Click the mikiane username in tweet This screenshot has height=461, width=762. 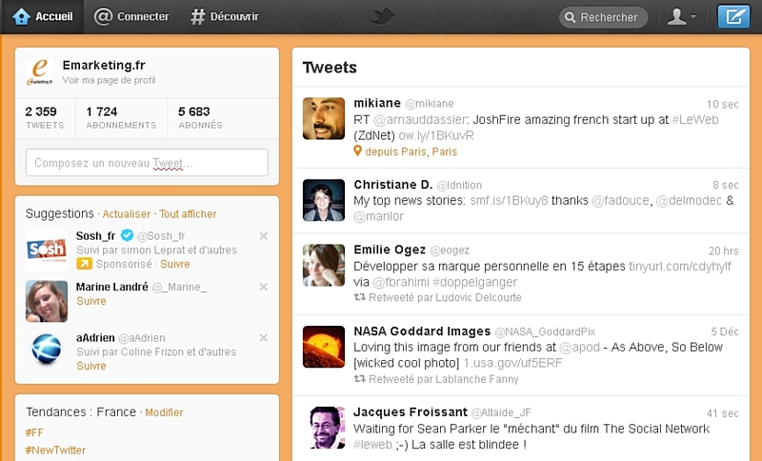(377, 103)
